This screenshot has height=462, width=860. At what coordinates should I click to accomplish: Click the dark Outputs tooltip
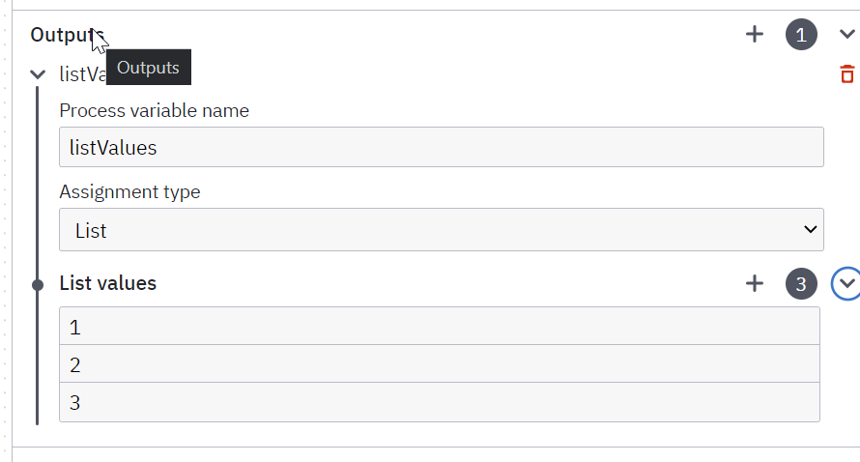pos(149,68)
